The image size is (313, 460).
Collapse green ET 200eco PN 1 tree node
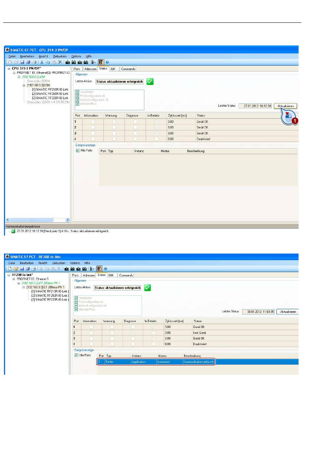[19, 283]
